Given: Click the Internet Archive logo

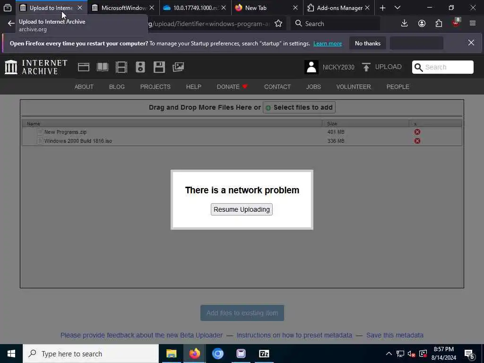Looking at the screenshot, I should click(x=36, y=67).
